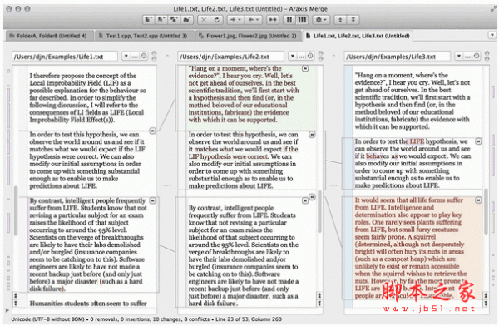499x326 pixels.
Task: Click the stacked dots icon beside Life2.txt clock
Action: (321, 56)
